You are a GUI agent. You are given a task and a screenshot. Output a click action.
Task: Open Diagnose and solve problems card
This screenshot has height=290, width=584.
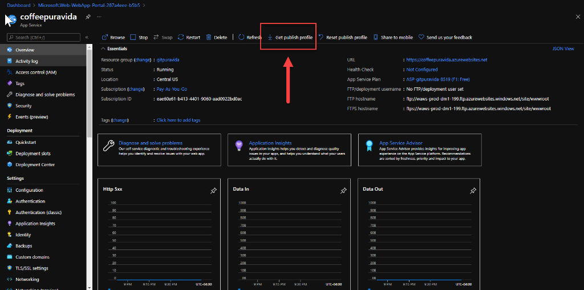[159, 150]
